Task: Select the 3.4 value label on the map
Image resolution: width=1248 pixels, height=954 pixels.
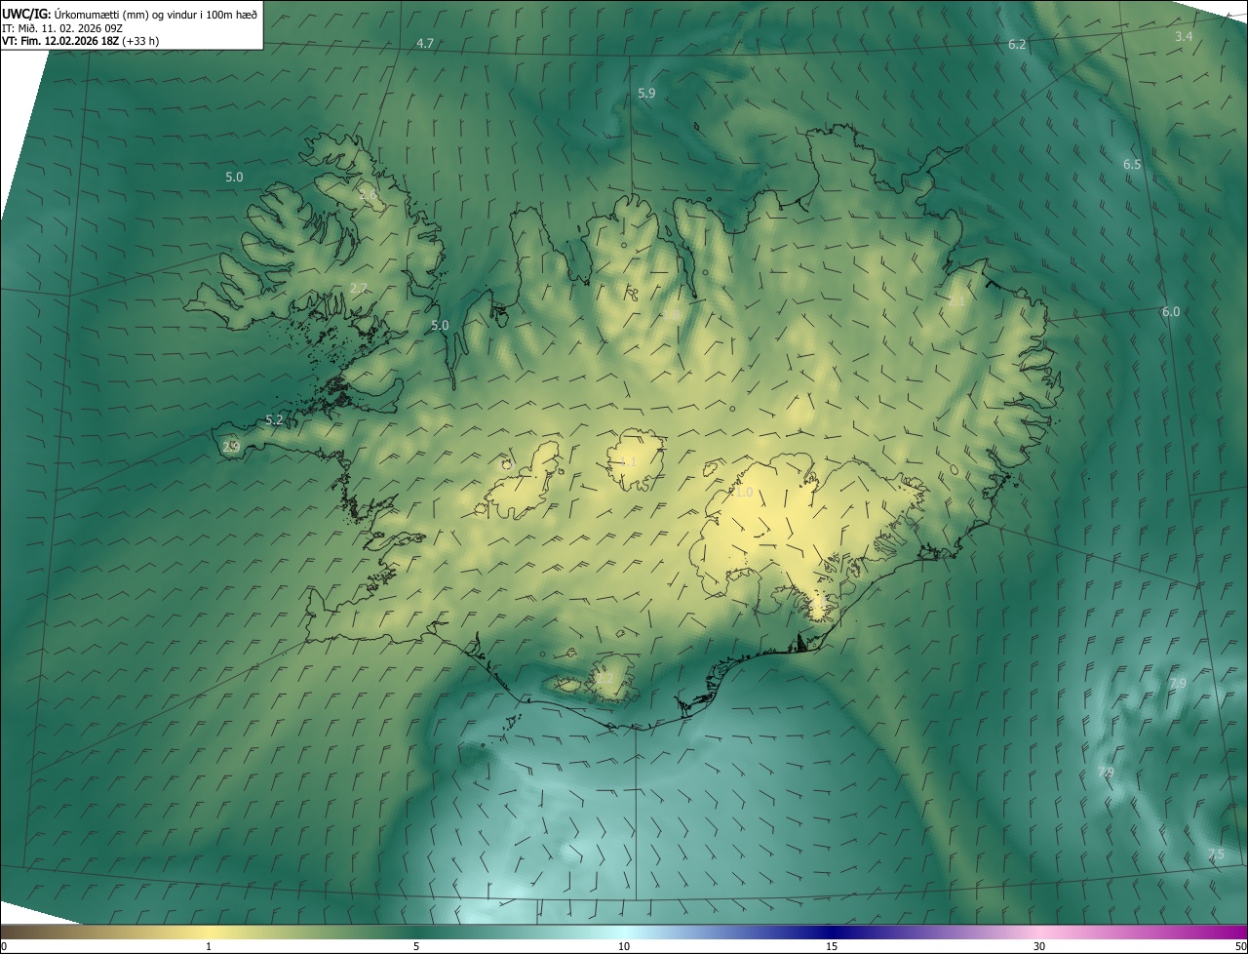Action: (1184, 36)
